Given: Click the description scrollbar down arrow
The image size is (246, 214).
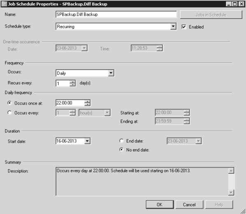Looking at the screenshot, I should point(231,192).
